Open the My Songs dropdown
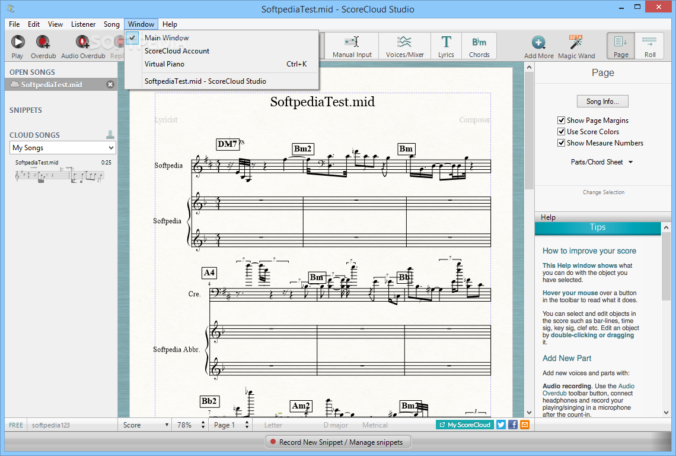Image resolution: width=676 pixels, height=456 pixels. tap(62, 148)
